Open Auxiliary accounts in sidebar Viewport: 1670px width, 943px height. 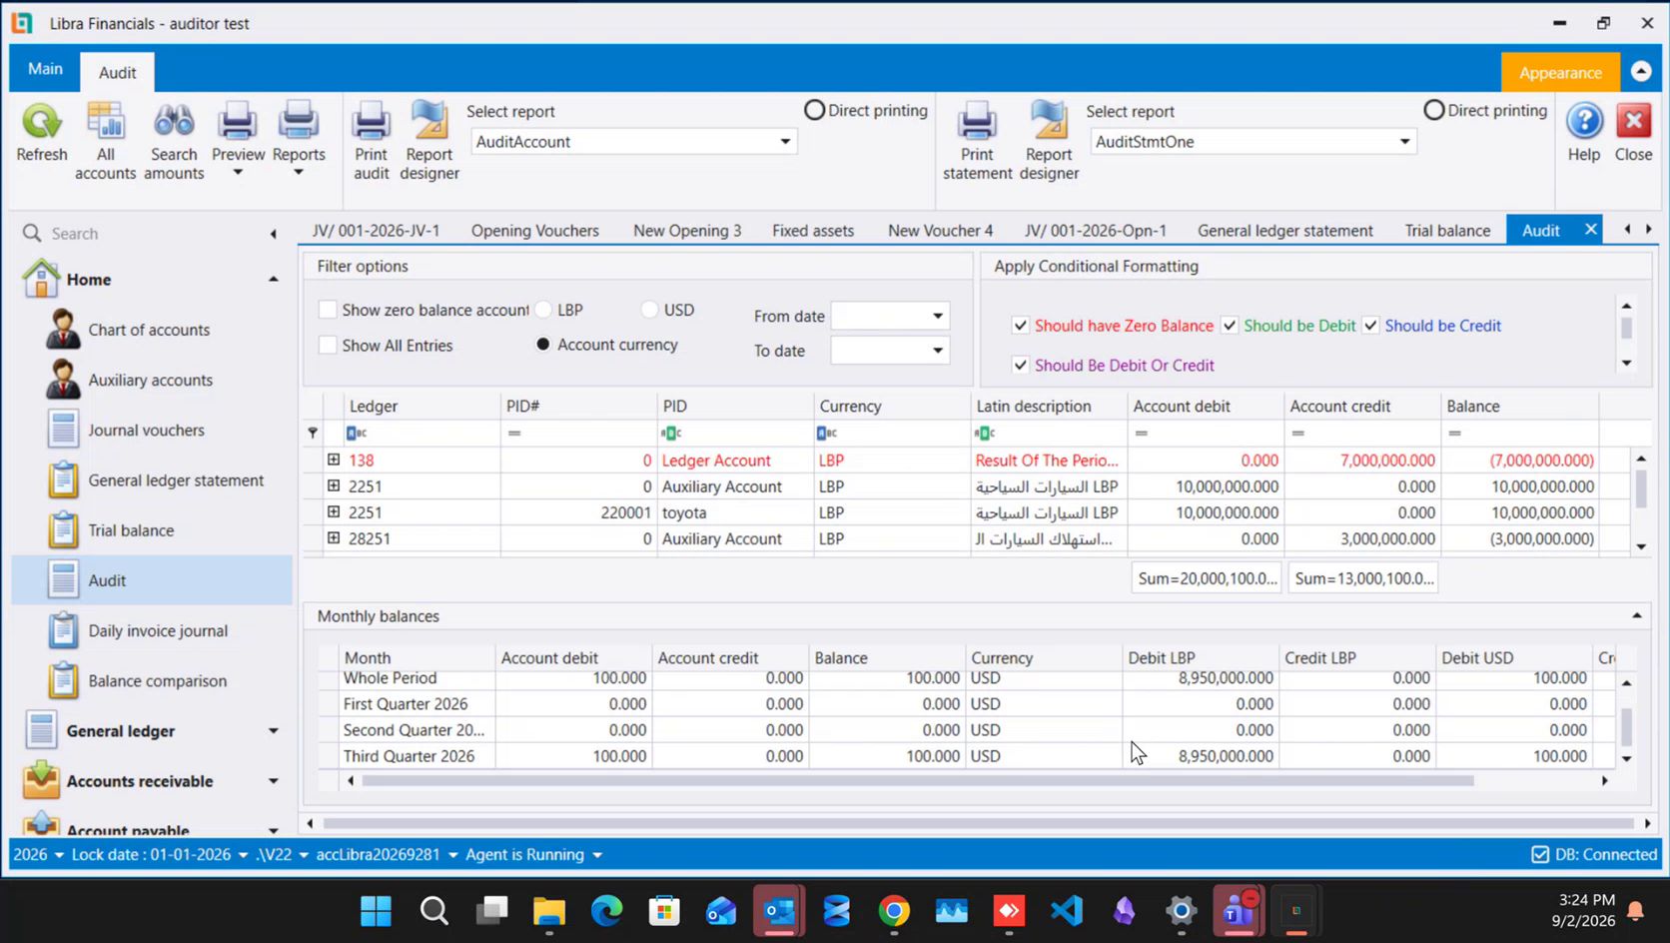click(x=150, y=380)
